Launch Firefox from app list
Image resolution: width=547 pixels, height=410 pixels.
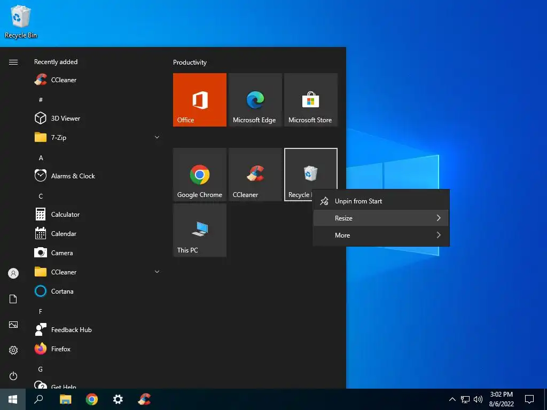coord(98,349)
